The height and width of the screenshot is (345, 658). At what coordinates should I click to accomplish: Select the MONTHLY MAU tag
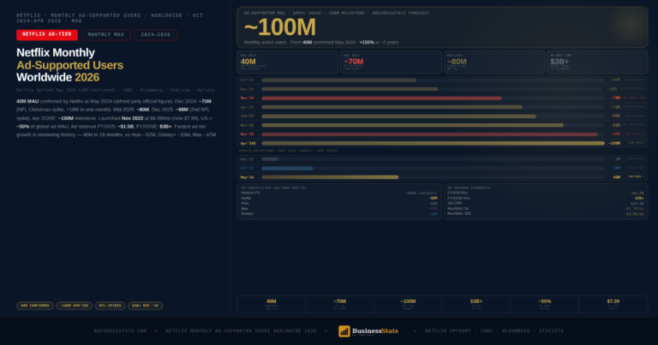[105, 35]
